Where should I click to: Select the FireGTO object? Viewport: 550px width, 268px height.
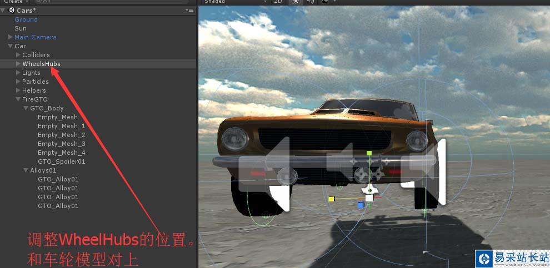(35, 99)
